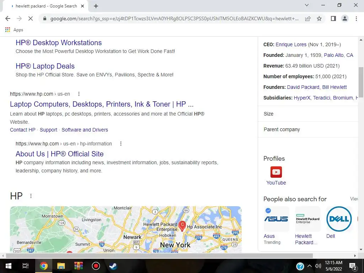
Task: Expand the Parent company section
Action: point(308,129)
